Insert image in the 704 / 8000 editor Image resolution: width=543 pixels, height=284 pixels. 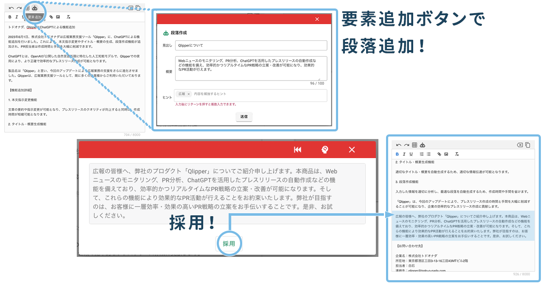[58, 17]
